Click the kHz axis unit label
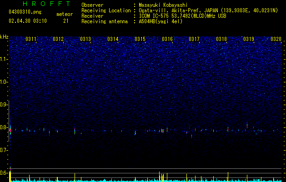The width and height of the screenshot is (286, 182). click(4, 37)
